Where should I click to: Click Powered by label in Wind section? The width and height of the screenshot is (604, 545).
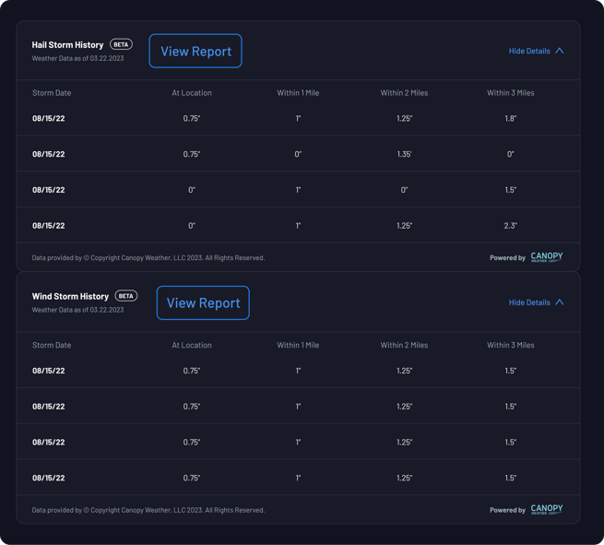coord(508,510)
